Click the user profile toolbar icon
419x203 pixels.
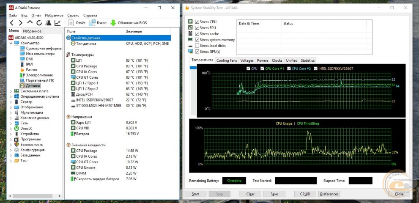[x=48, y=23]
